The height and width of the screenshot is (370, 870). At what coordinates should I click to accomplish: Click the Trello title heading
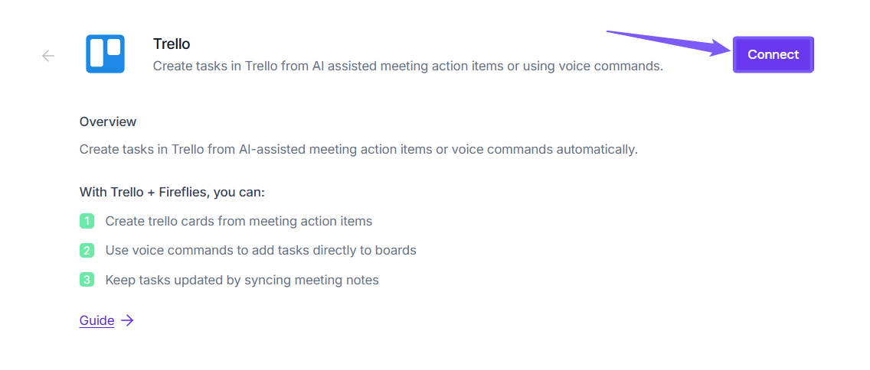pyautogui.click(x=172, y=44)
